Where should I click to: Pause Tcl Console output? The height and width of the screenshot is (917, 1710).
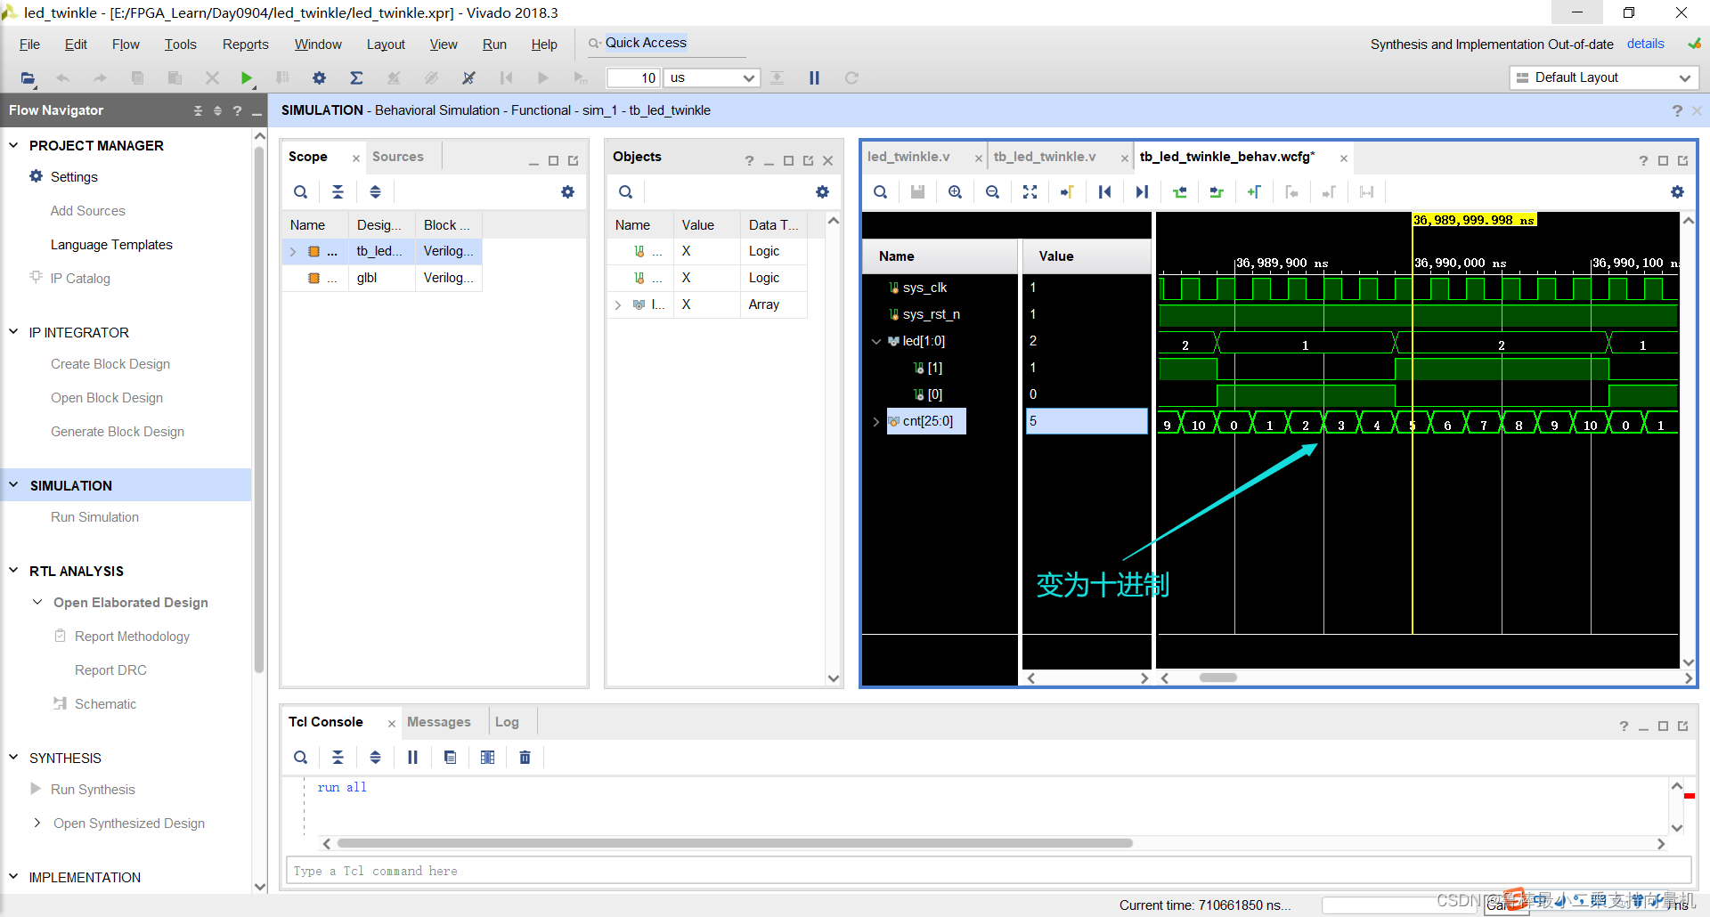coord(413,758)
